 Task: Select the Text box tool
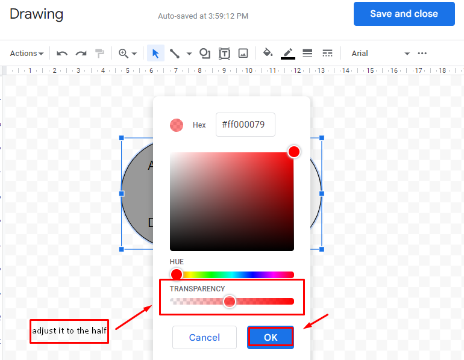tap(224, 54)
